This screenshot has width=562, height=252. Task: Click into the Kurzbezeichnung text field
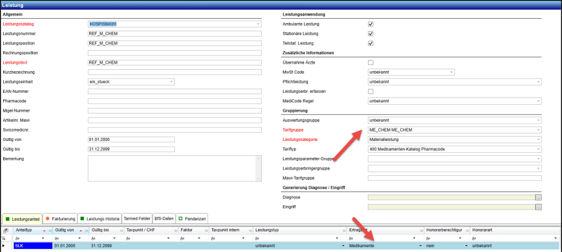coord(175,72)
